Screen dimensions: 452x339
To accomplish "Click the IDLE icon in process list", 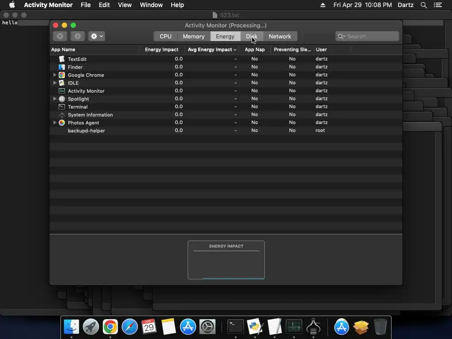I will (x=62, y=83).
